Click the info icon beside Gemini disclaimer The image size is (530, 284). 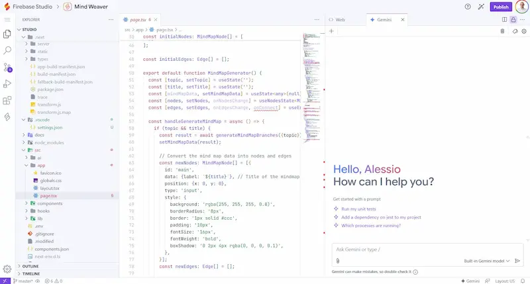point(415,272)
